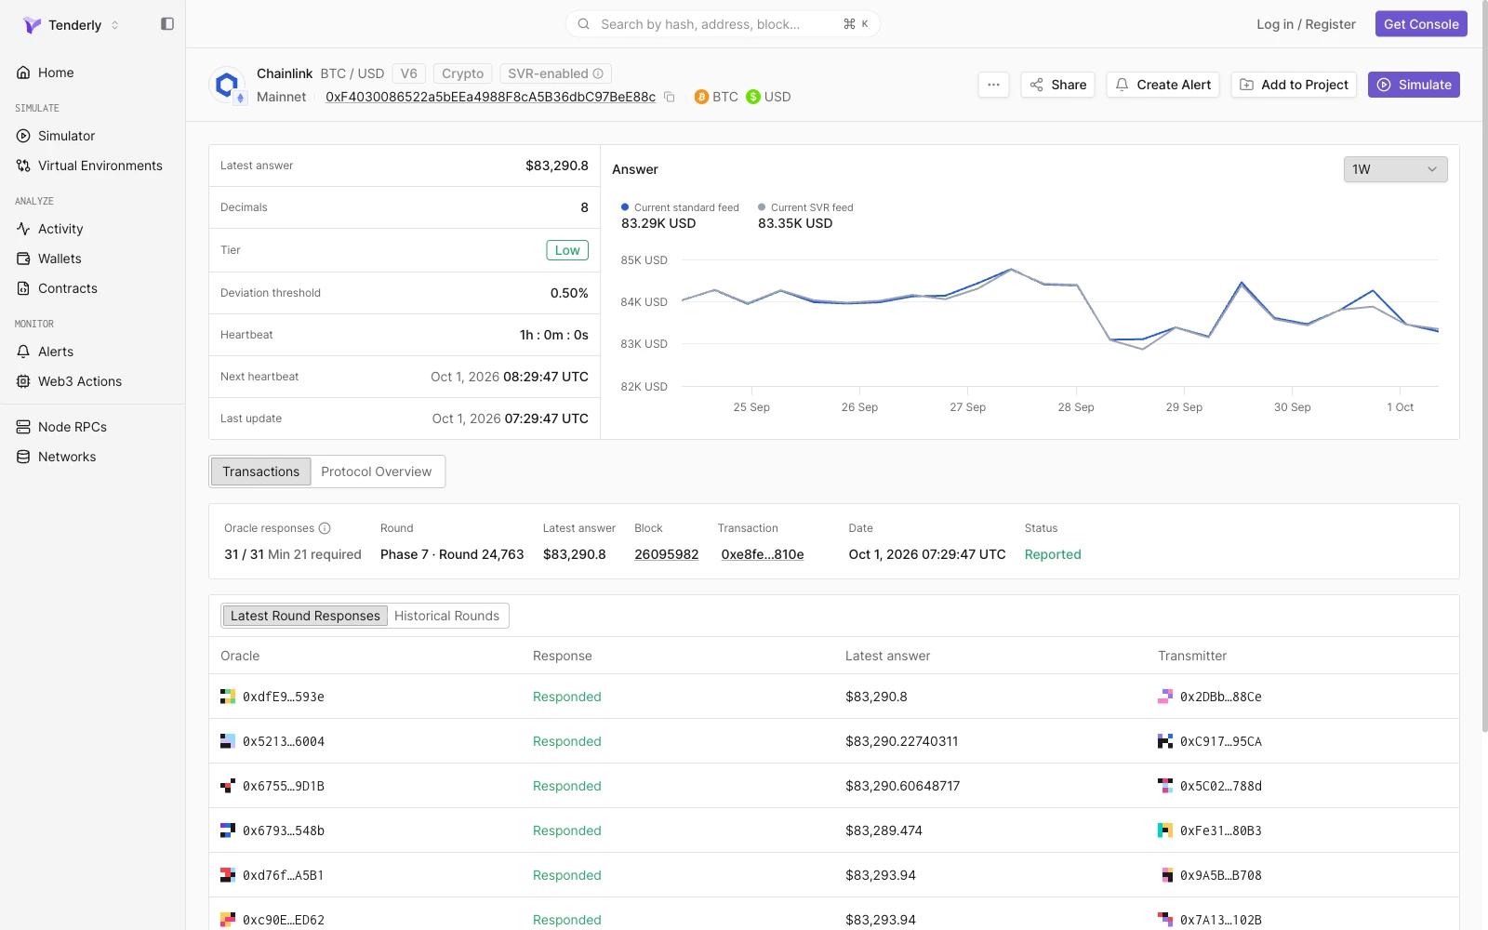Click the Contracts sidebar icon
This screenshot has height=930, width=1488.
pos(23,288)
